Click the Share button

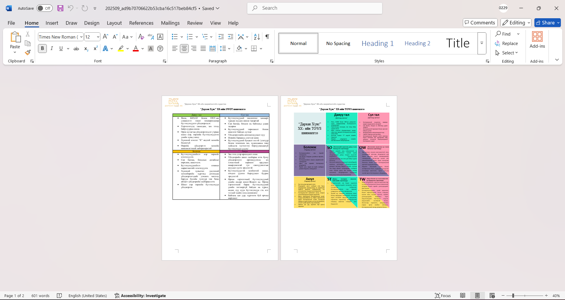click(547, 23)
